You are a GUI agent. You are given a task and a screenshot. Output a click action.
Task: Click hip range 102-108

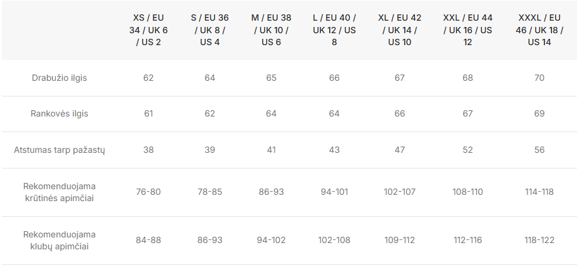click(334, 241)
